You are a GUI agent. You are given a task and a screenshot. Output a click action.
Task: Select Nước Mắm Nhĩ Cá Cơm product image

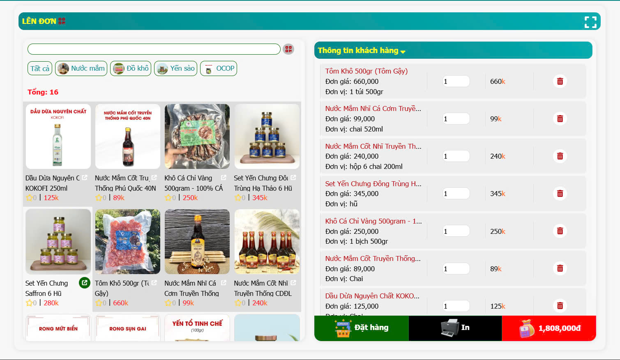[197, 242]
